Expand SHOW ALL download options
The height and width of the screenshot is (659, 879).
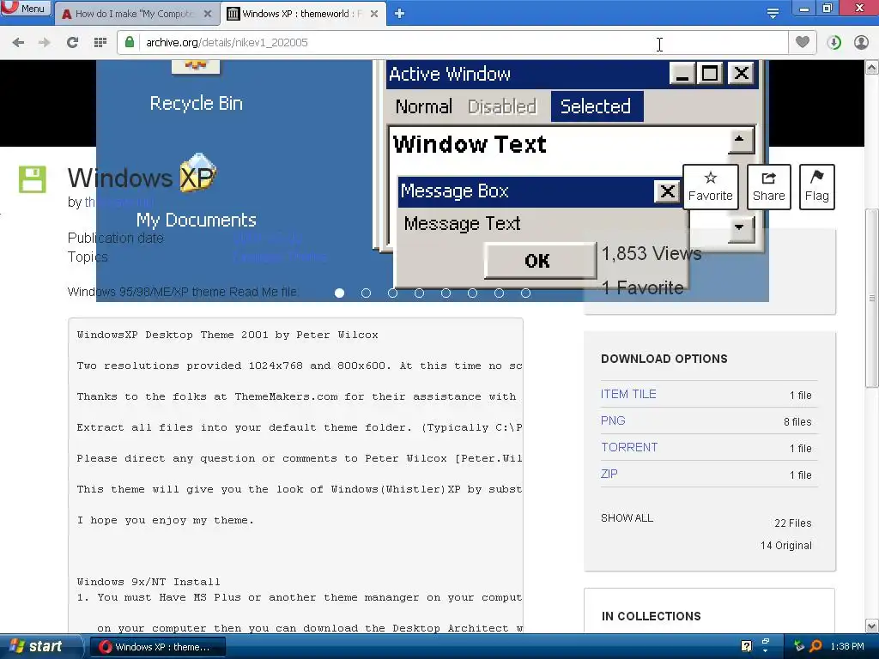click(x=627, y=517)
